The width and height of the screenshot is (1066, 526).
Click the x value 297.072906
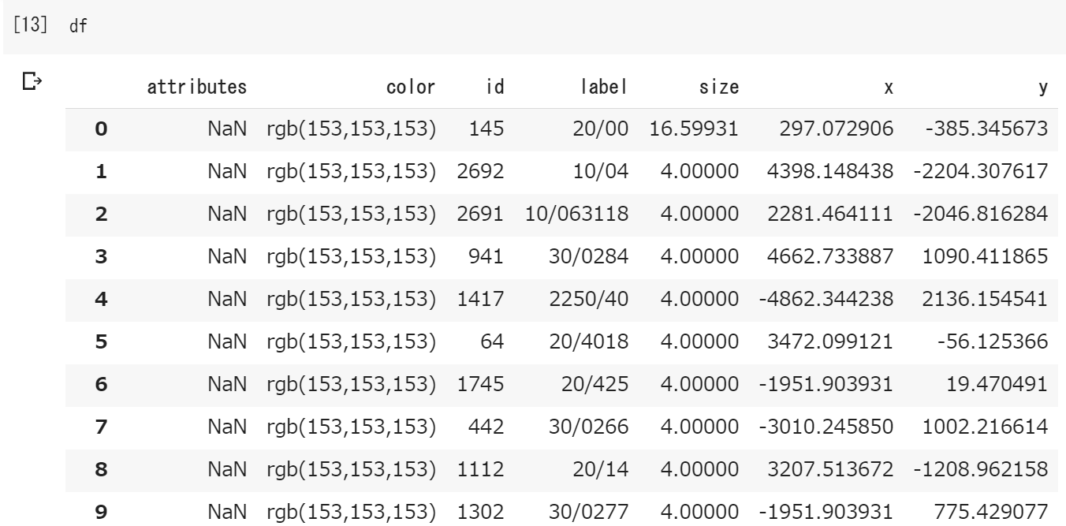849,129
